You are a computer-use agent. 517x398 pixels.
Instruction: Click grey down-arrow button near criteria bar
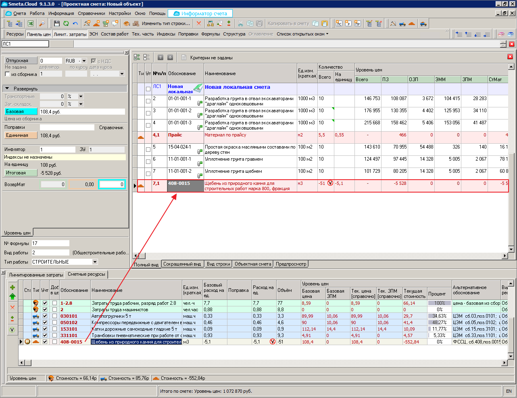tap(170, 57)
